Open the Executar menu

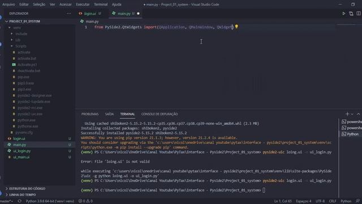[83, 5]
